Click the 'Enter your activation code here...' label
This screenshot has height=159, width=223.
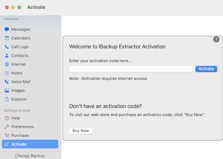coord(100,61)
